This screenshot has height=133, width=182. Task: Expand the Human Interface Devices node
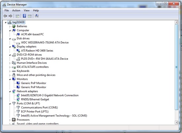tap(10, 63)
